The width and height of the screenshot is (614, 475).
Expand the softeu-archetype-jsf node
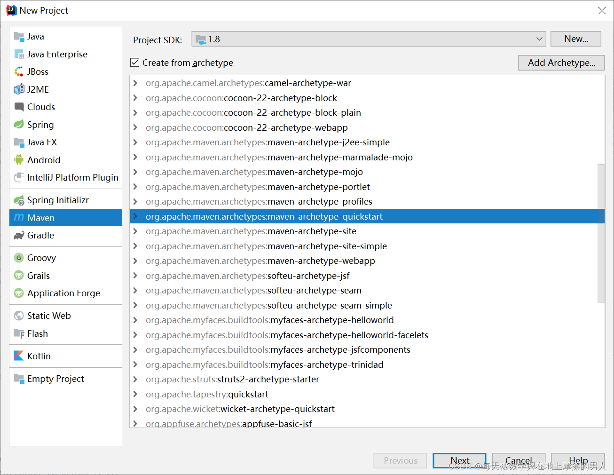pos(135,276)
